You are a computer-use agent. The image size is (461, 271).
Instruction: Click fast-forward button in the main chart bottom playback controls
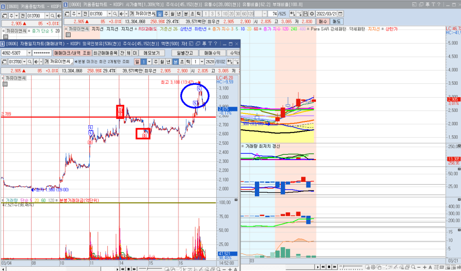(335, 267)
